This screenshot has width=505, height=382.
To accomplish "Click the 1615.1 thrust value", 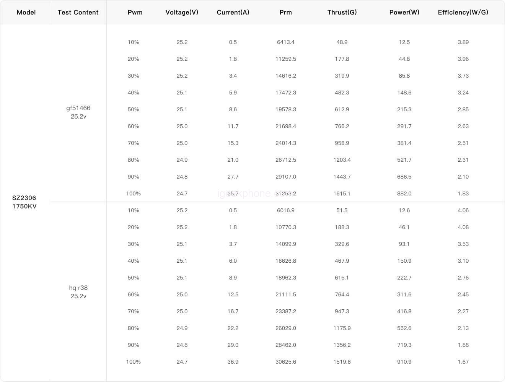I will point(342,193).
